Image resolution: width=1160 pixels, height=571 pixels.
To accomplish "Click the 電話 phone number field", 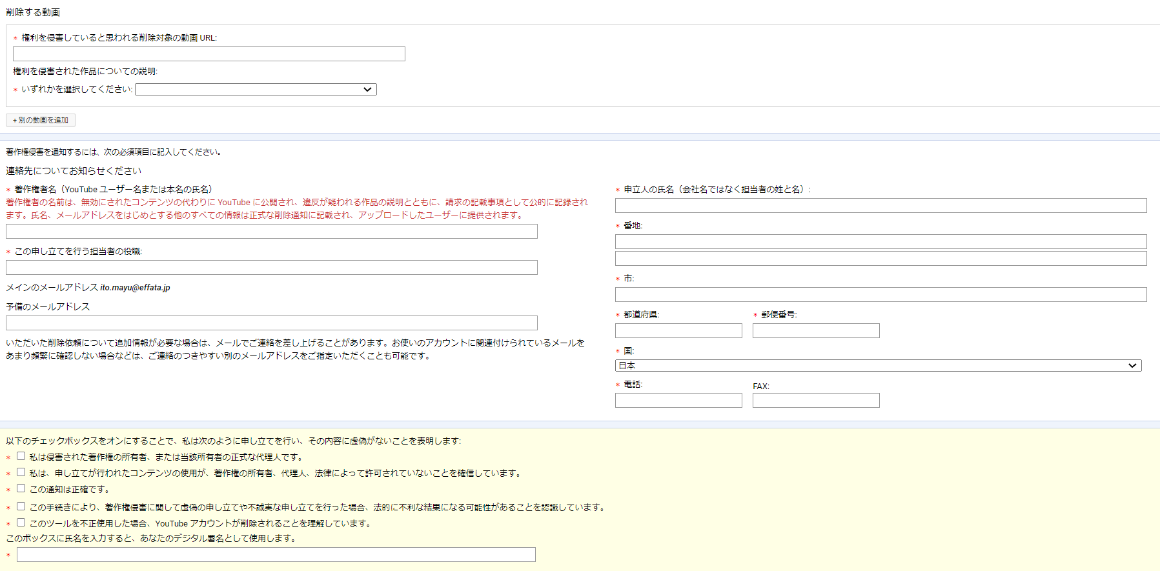I will click(x=678, y=400).
